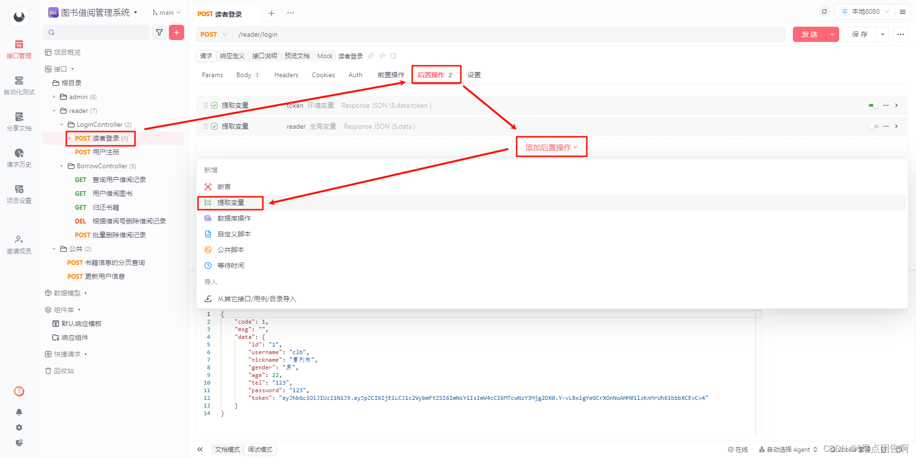This screenshot has height=458, width=916.
Task: Toggle the reader 提取变量 enable switch
Action: point(873,126)
